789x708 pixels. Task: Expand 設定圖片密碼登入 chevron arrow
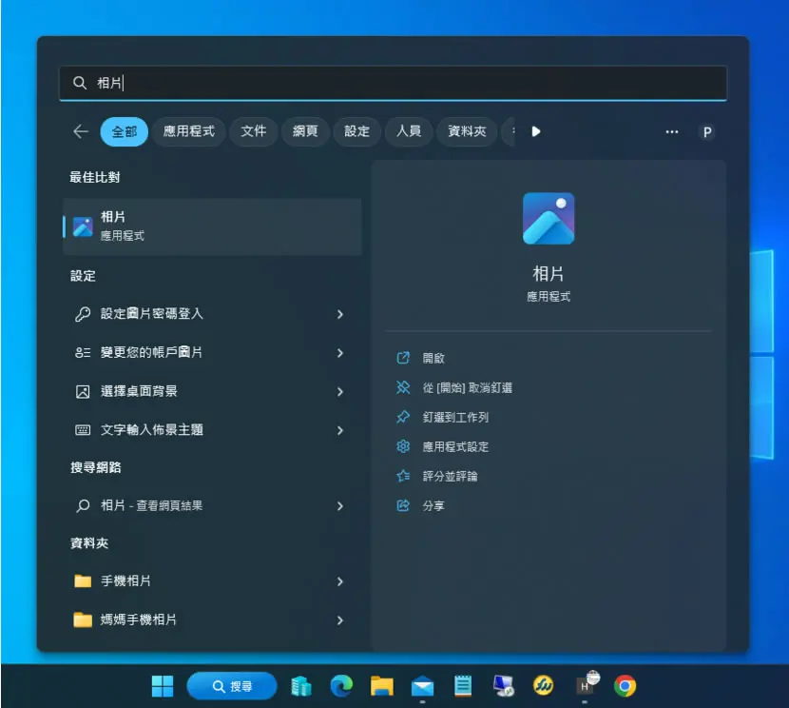(340, 314)
